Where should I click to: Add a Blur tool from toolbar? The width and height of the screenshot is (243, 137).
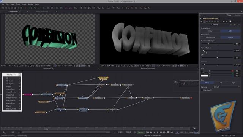point(76,8)
